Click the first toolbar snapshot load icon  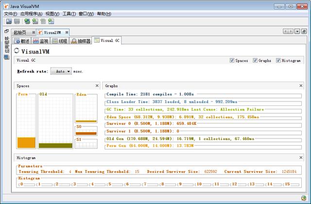[x=9, y=21]
